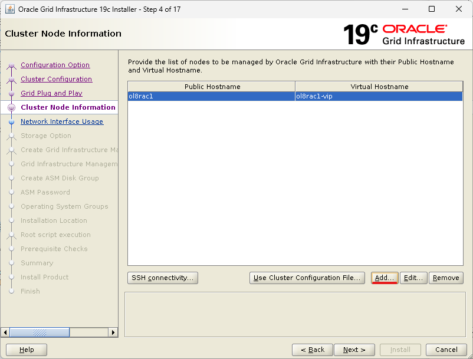Add a new cluster node
Screen dimensions: 473x359
click(385, 278)
